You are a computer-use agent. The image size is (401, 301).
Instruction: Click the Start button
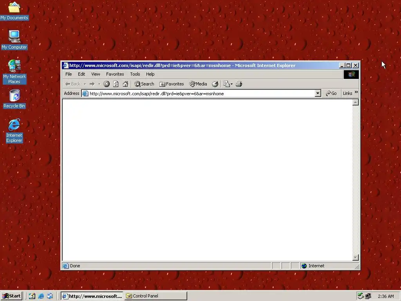11,296
